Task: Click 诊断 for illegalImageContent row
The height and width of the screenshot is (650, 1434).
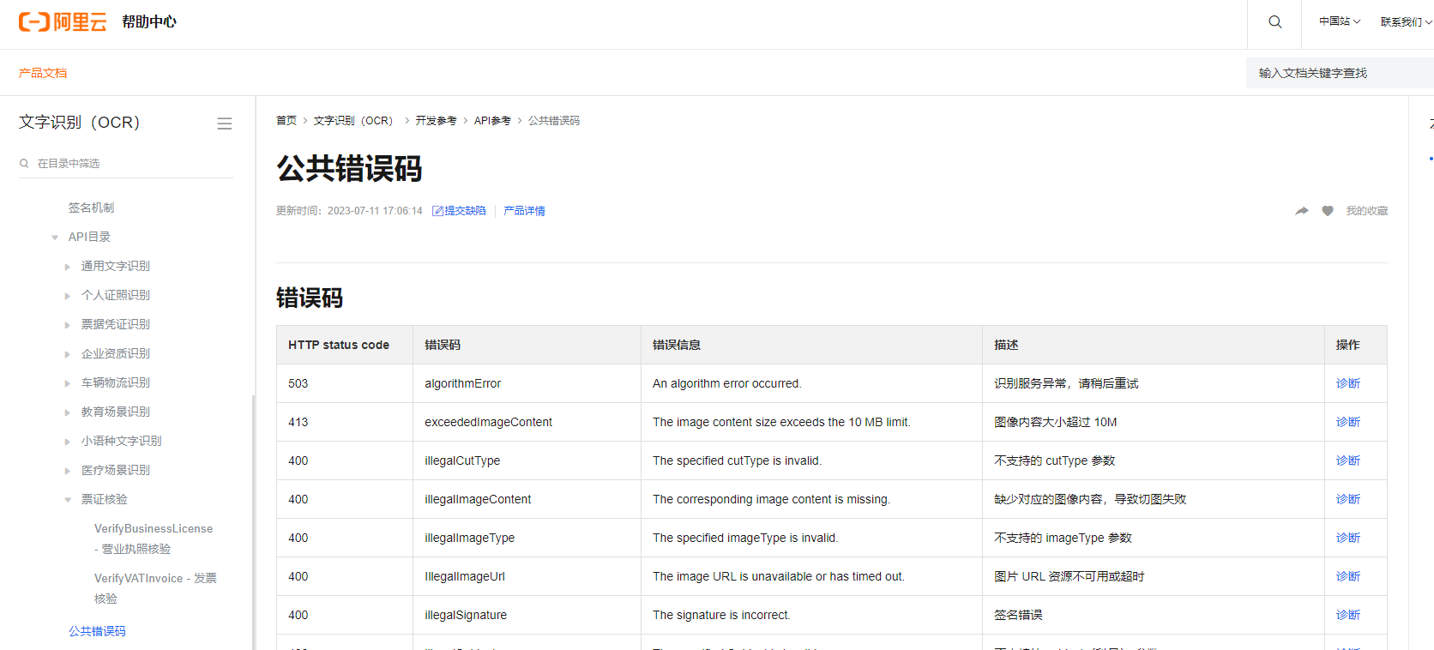Action: pyautogui.click(x=1348, y=499)
